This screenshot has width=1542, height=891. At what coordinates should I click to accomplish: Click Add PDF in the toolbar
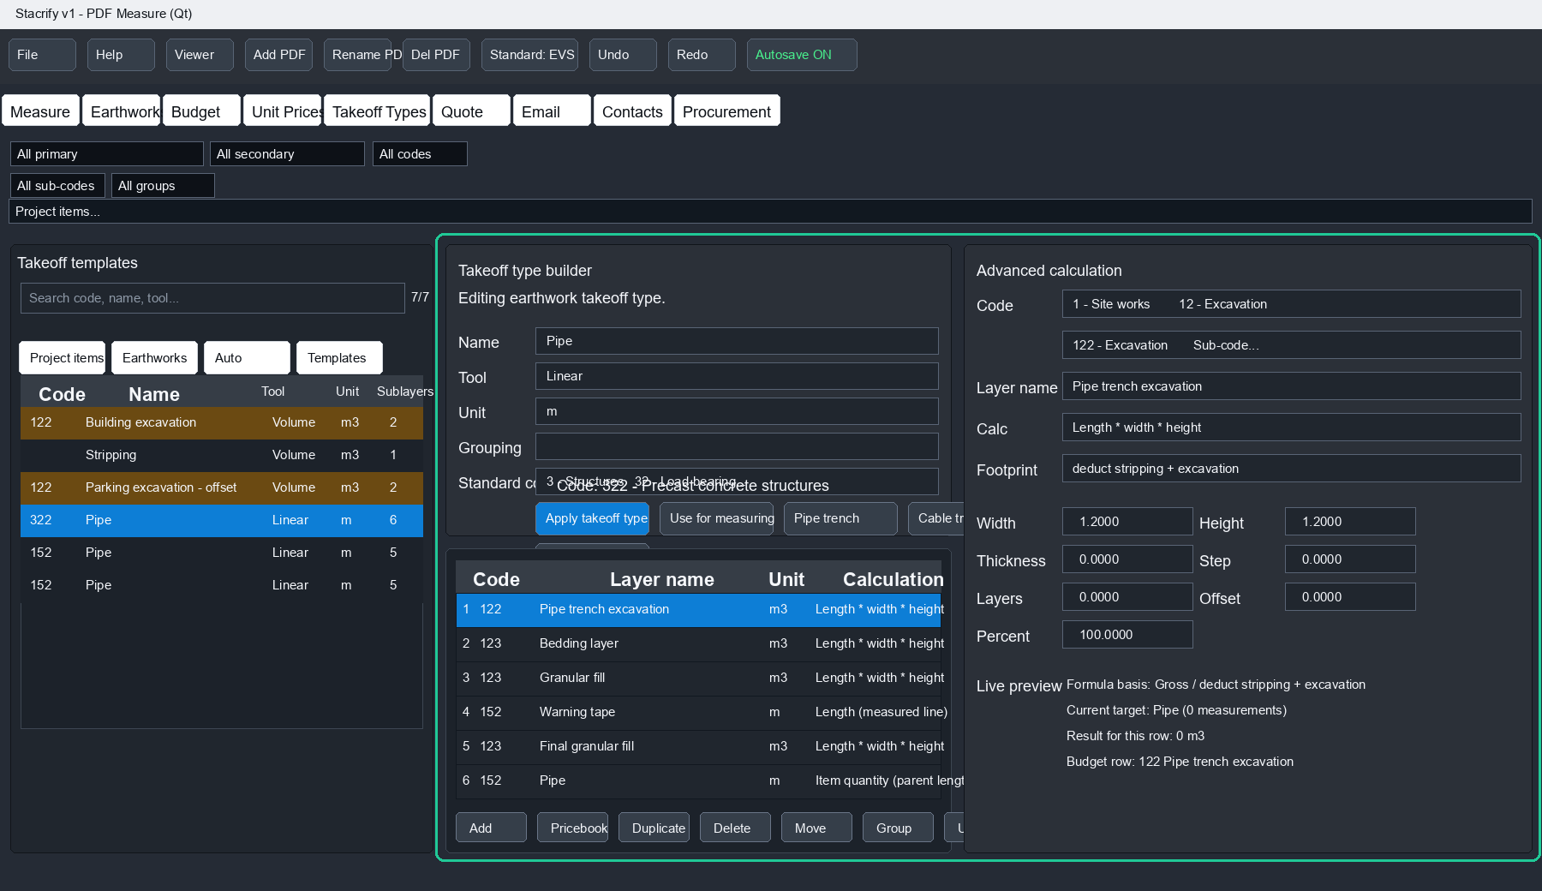coord(278,55)
